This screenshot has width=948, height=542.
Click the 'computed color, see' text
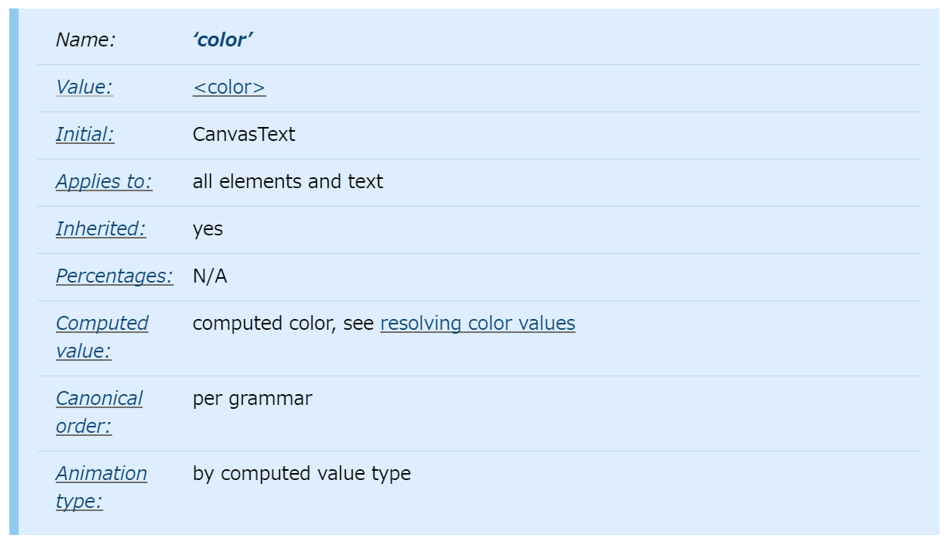coord(283,324)
